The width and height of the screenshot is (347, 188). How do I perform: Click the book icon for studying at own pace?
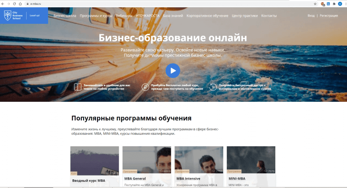tap(77, 87)
